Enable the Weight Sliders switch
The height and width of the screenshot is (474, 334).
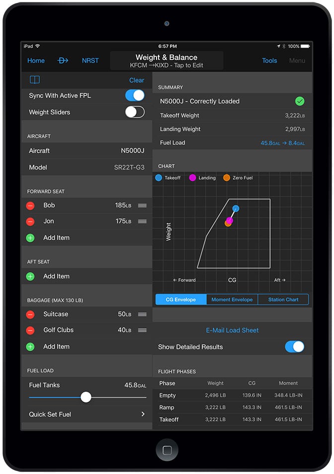tap(135, 112)
